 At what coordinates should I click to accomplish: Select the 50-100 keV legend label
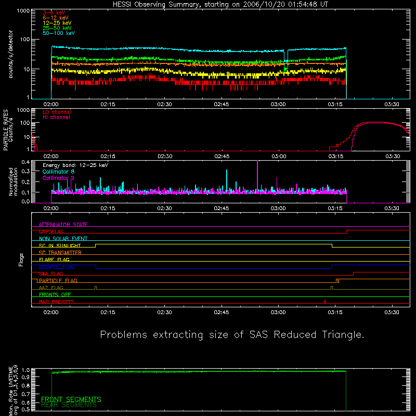coord(59,33)
